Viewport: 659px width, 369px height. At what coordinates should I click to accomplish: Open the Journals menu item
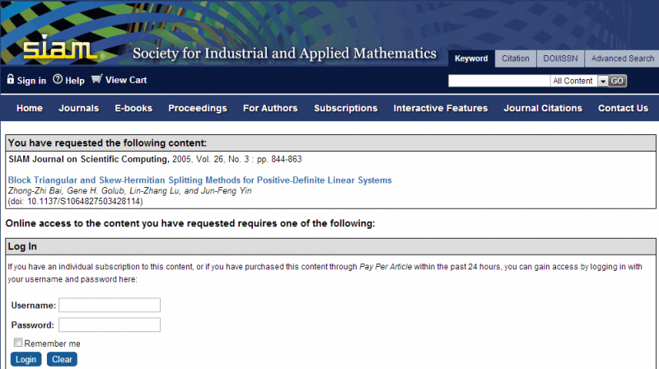(x=78, y=108)
